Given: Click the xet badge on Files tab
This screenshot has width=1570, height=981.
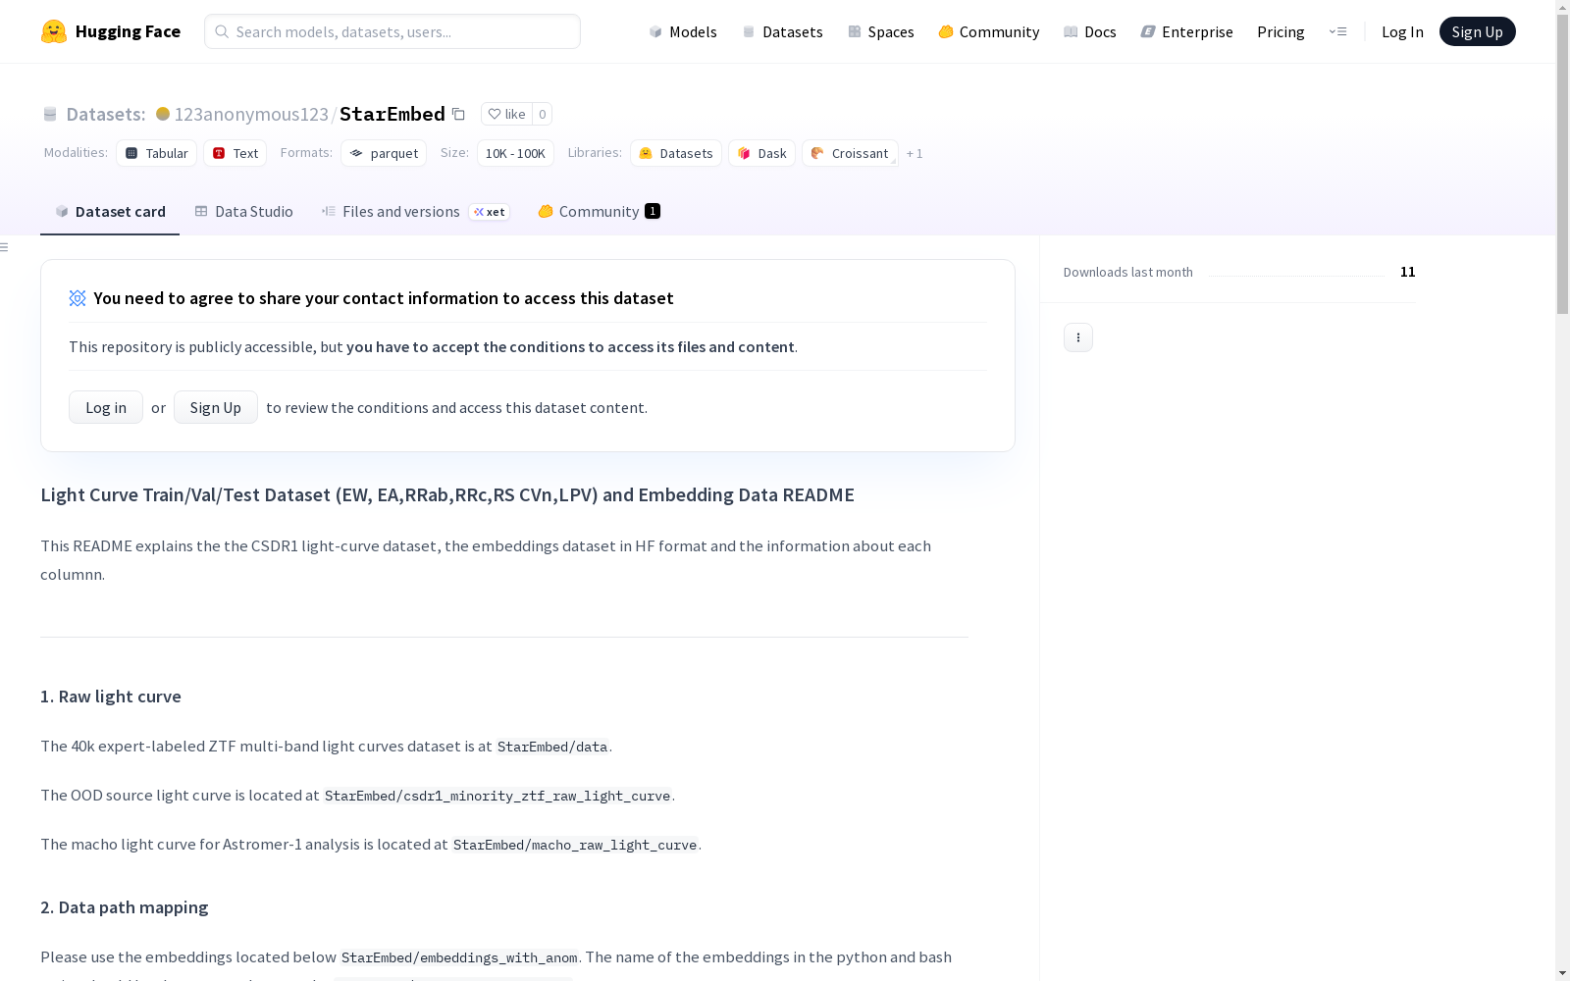Looking at the screenshot, I should pyautogui.click(x=490, y=212).
